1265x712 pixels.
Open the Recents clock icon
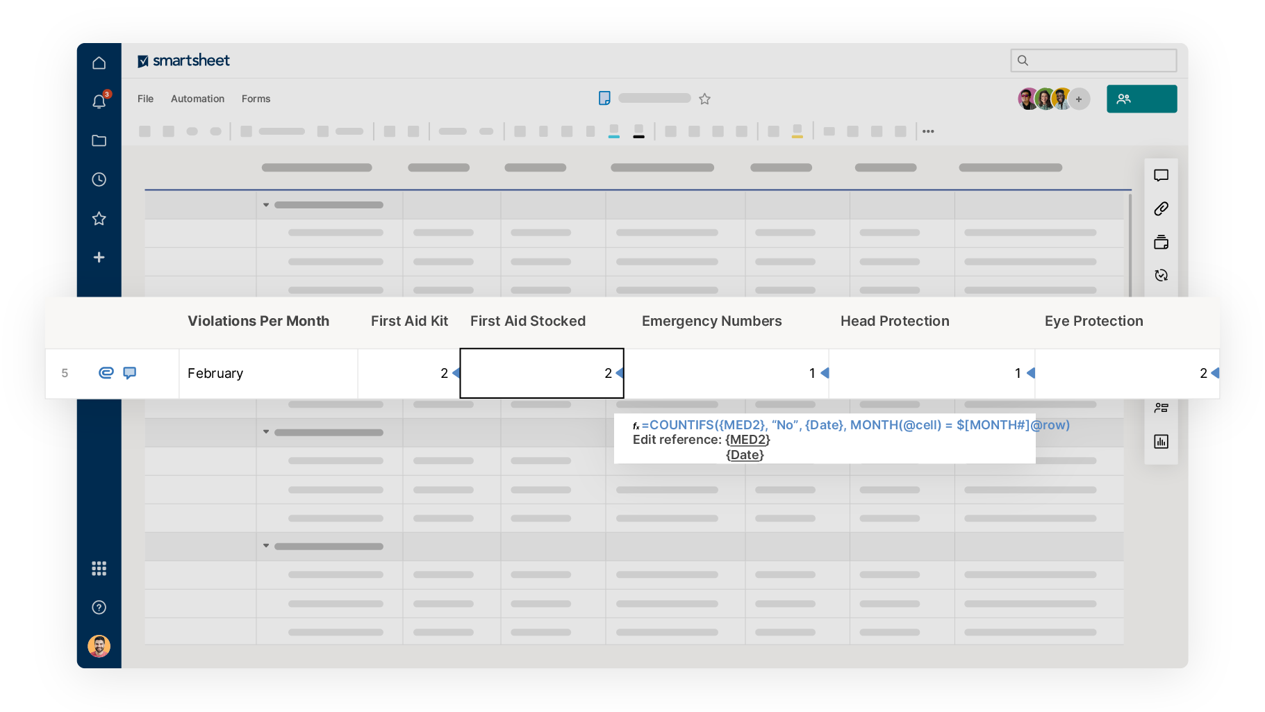[x=99, y=179]
